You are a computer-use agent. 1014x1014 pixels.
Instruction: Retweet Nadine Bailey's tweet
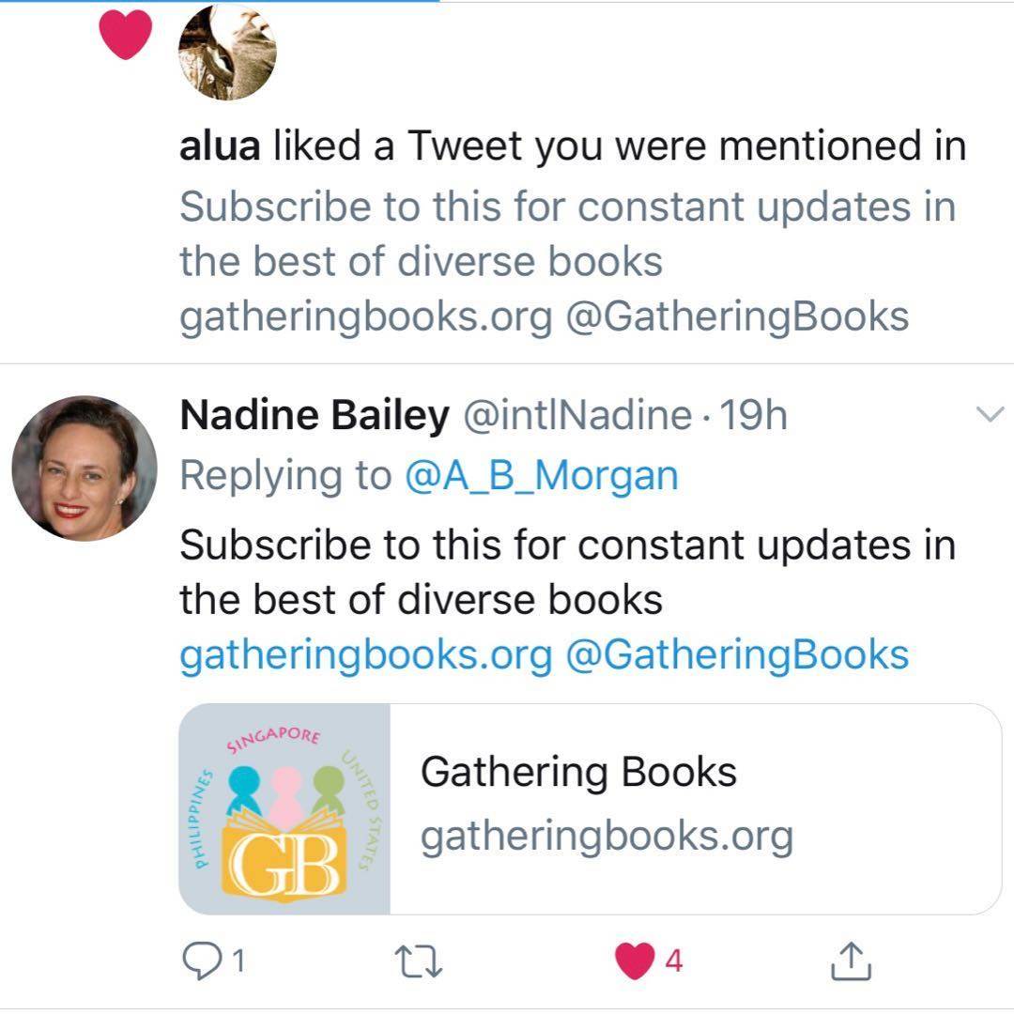(x=417, y=960)
